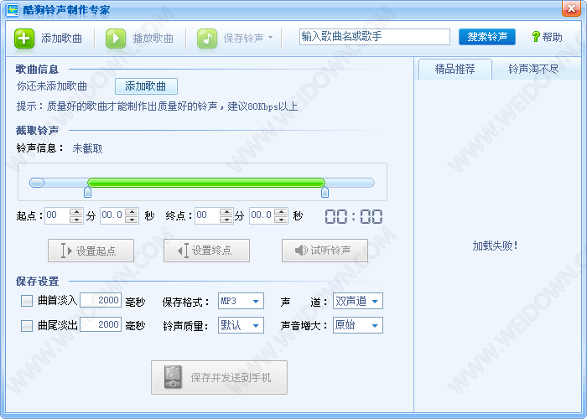587x419 pixels.
Task: Click the 终点 minutes input field
Action: 207,215
